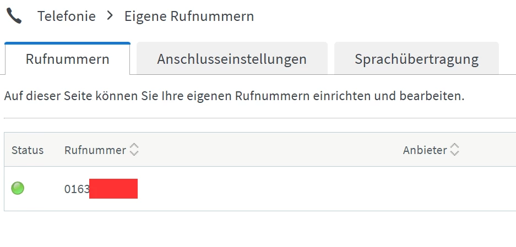
Task: Click the green status indicator dot
Action: pyautogui.click(x=18, y=189)
